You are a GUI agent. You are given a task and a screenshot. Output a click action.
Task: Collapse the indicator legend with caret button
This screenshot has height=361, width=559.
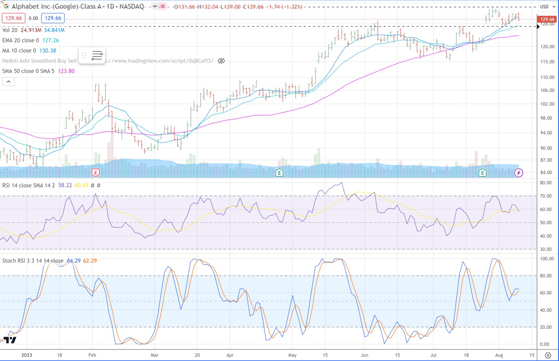pyautogui.click(x=8, y=81)
